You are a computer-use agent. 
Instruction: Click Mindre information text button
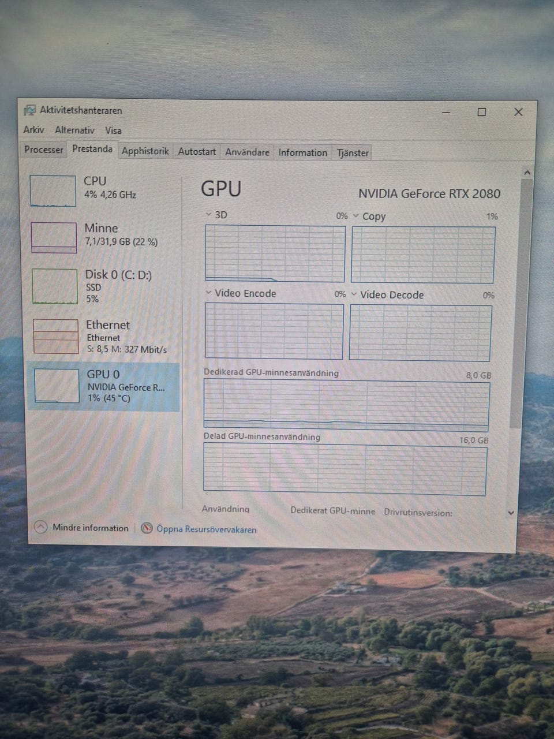[91, 528]
